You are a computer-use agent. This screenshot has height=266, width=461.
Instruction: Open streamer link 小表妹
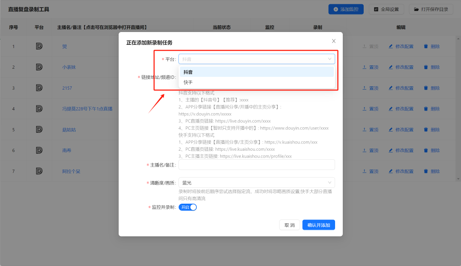69,67
